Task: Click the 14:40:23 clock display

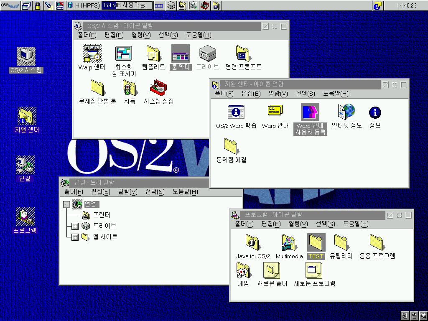Action: [x=406, y=5]
